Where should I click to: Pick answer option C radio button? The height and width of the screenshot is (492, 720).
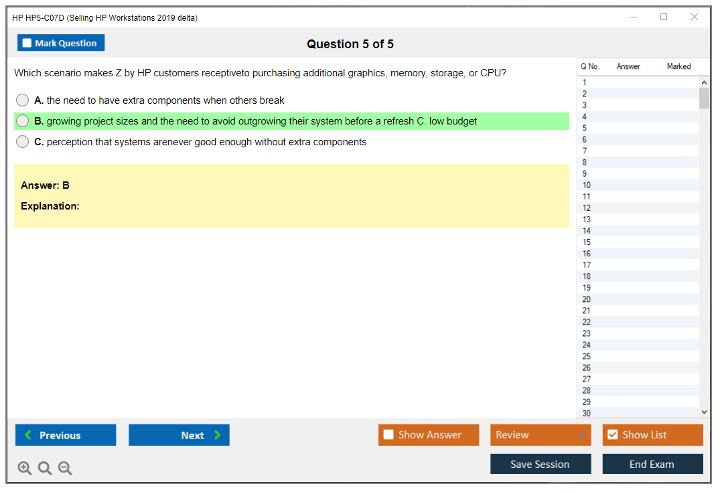(x=23, y=142)
